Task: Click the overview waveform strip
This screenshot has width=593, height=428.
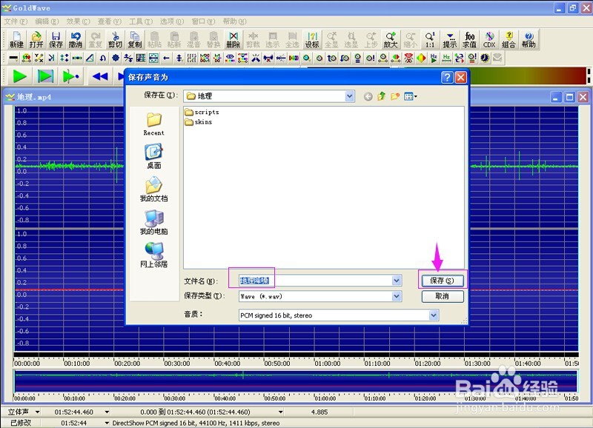Action: pyautogui.click(x=296, y=381)
